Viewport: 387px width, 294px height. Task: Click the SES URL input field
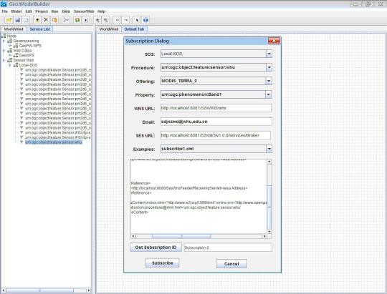(x=216, y=135)
